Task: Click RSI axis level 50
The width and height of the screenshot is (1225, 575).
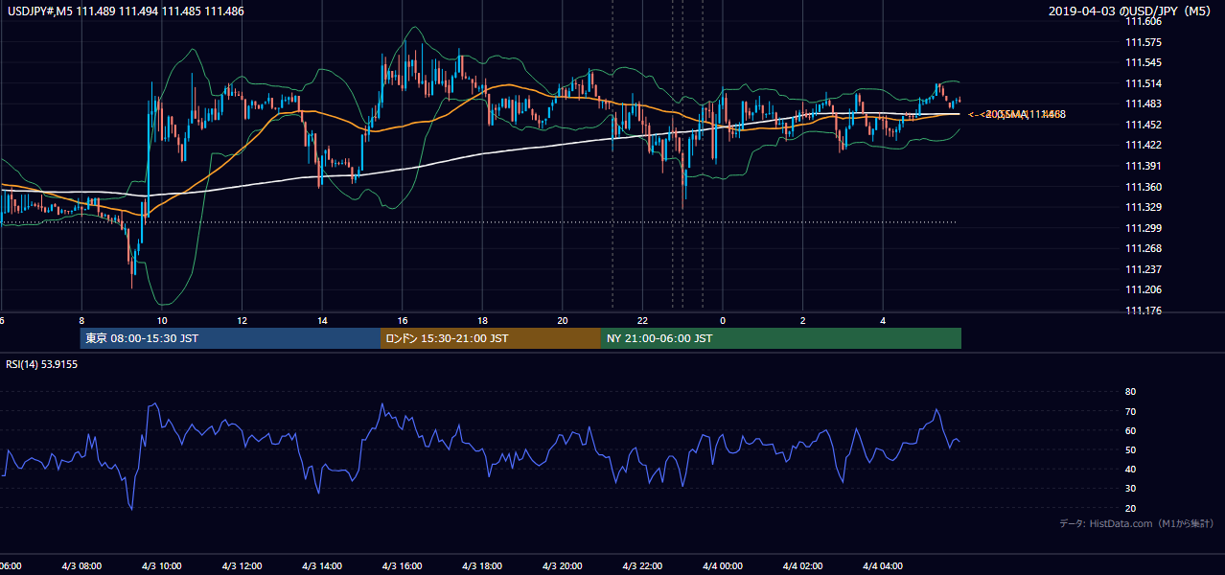Action: 1130,449
